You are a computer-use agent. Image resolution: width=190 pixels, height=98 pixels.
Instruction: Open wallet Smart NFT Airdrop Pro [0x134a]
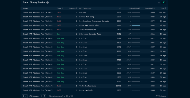(38, 26)
